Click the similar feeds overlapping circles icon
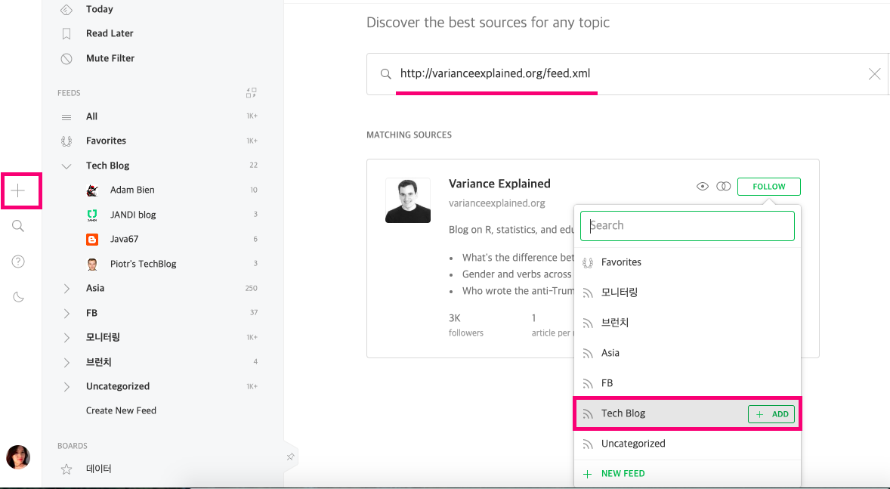Image resolution: width=890 pixels, height=489 pixels. [x=723, y=187]
